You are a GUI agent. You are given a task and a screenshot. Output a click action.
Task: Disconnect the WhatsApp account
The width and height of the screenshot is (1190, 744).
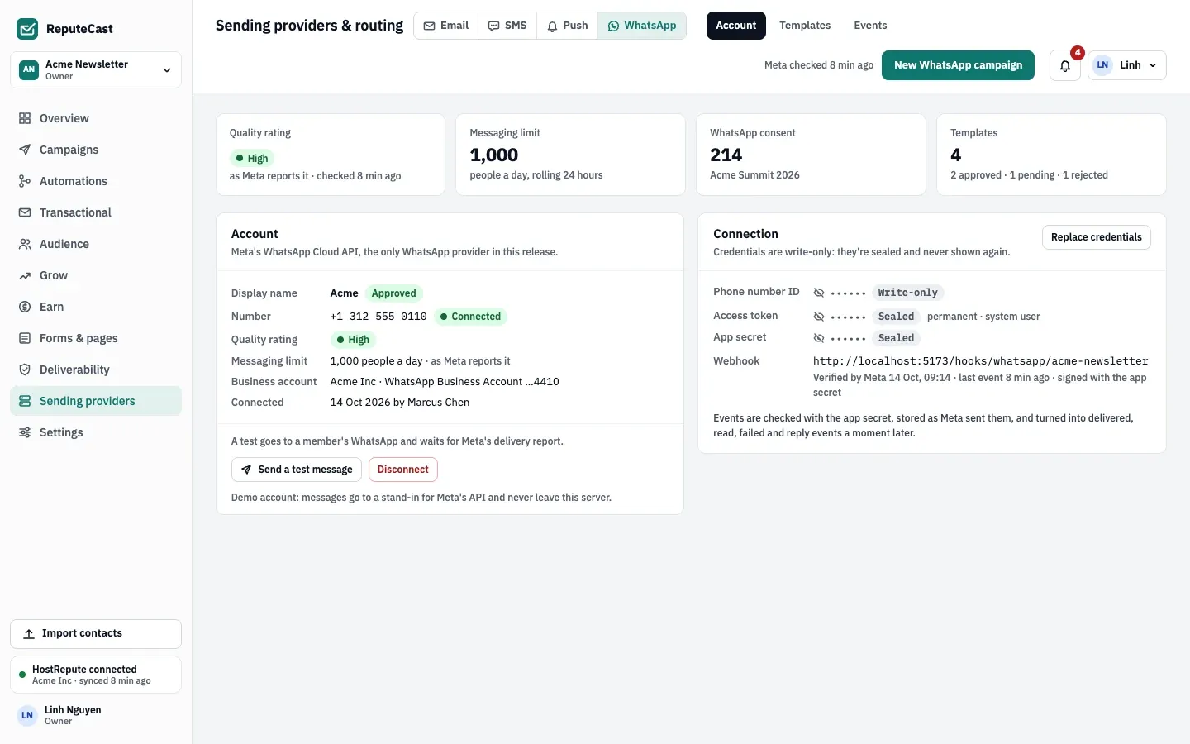[x=403, y=470]
